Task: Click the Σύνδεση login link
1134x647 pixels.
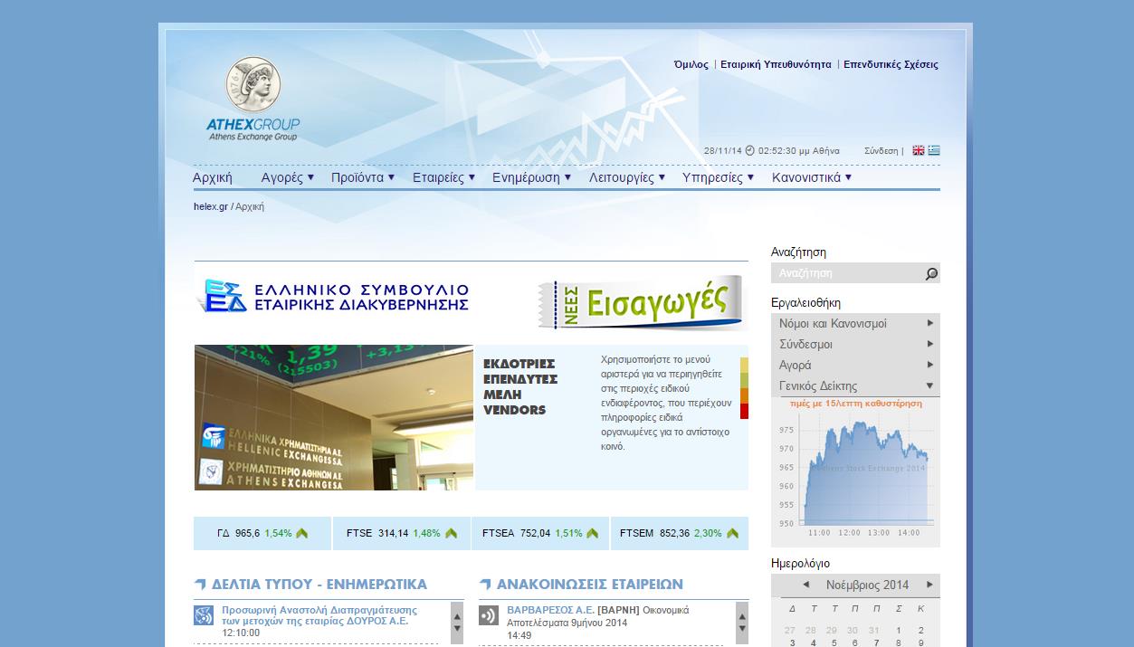Action: tap(881, 151)
